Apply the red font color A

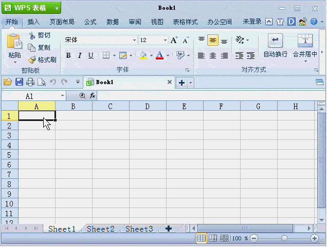159,55
